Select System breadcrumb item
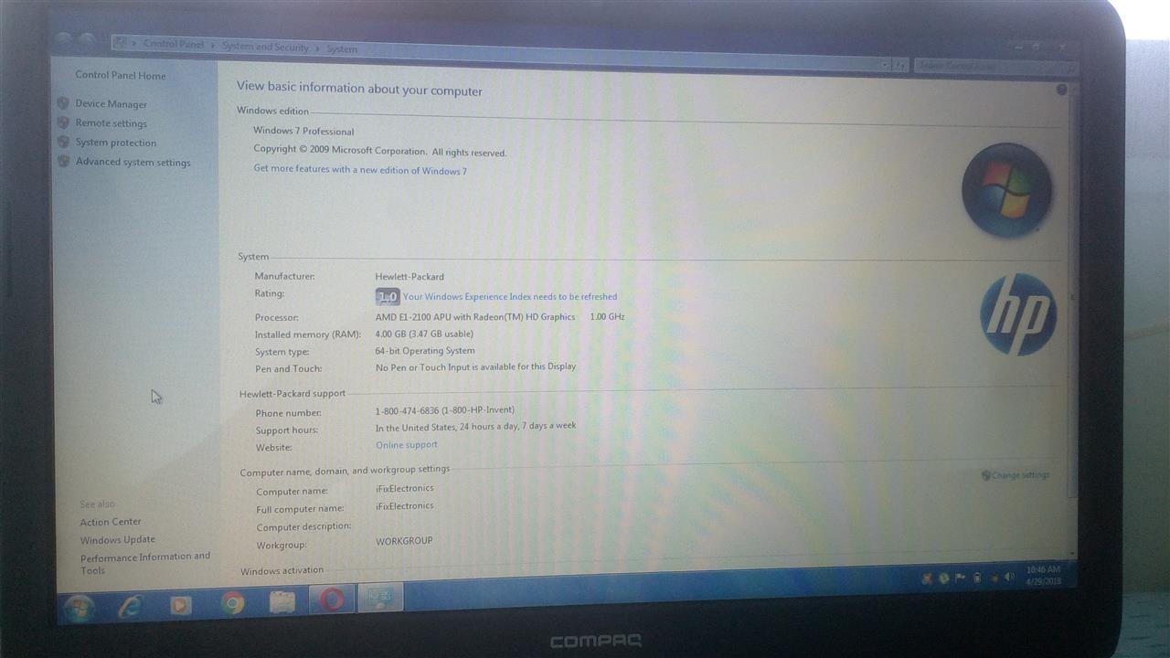The image size is (1170, 658). pos(342,49)
